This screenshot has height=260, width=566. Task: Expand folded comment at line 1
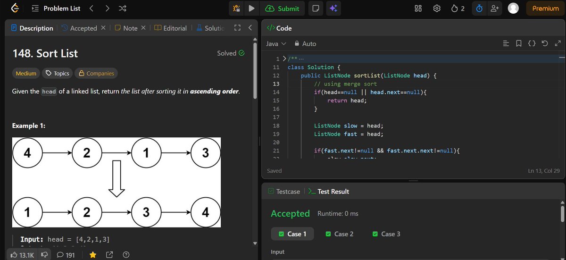(284, 59)
